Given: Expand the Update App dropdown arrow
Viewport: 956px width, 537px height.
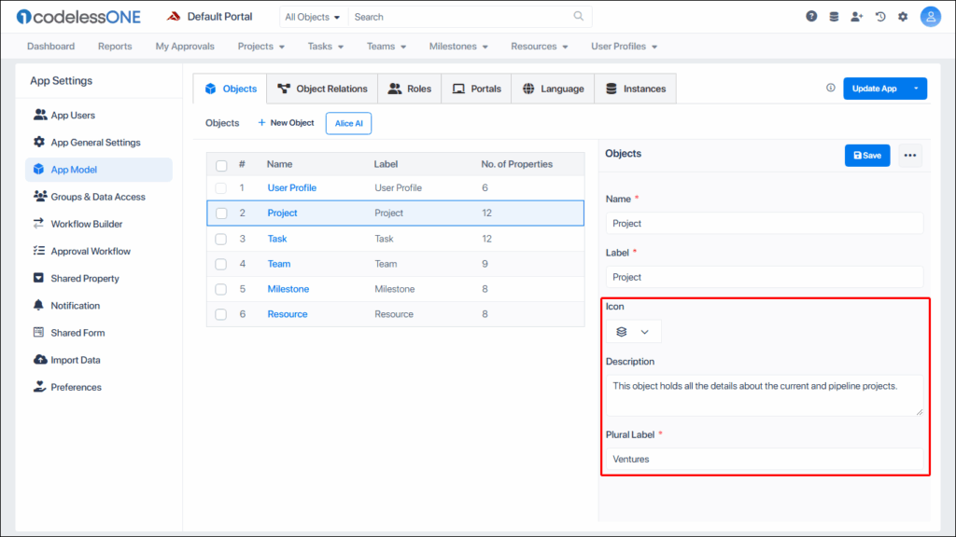Looking at the screenshot, I should tap(916, 89).
